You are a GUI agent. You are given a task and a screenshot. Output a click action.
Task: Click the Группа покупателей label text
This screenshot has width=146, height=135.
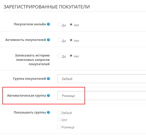(x=29, y=79)
